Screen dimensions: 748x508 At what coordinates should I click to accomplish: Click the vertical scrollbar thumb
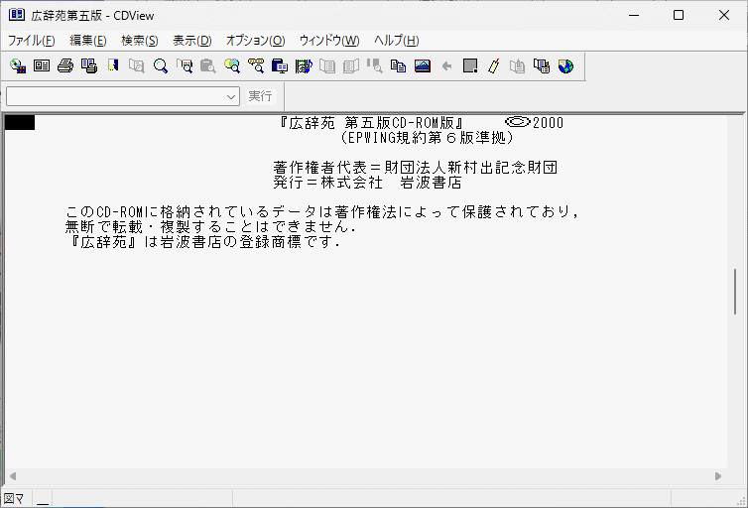click(735, 292)
